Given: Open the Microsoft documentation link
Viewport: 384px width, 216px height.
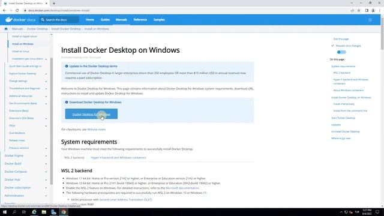Looking at the screenshot, I should 182,188.
